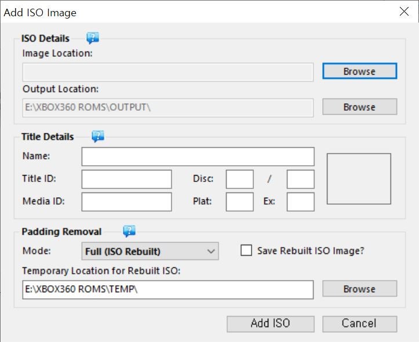This screenshot has height=342, width=419.
Task: Click the Mode label
Action: (37, 250)
